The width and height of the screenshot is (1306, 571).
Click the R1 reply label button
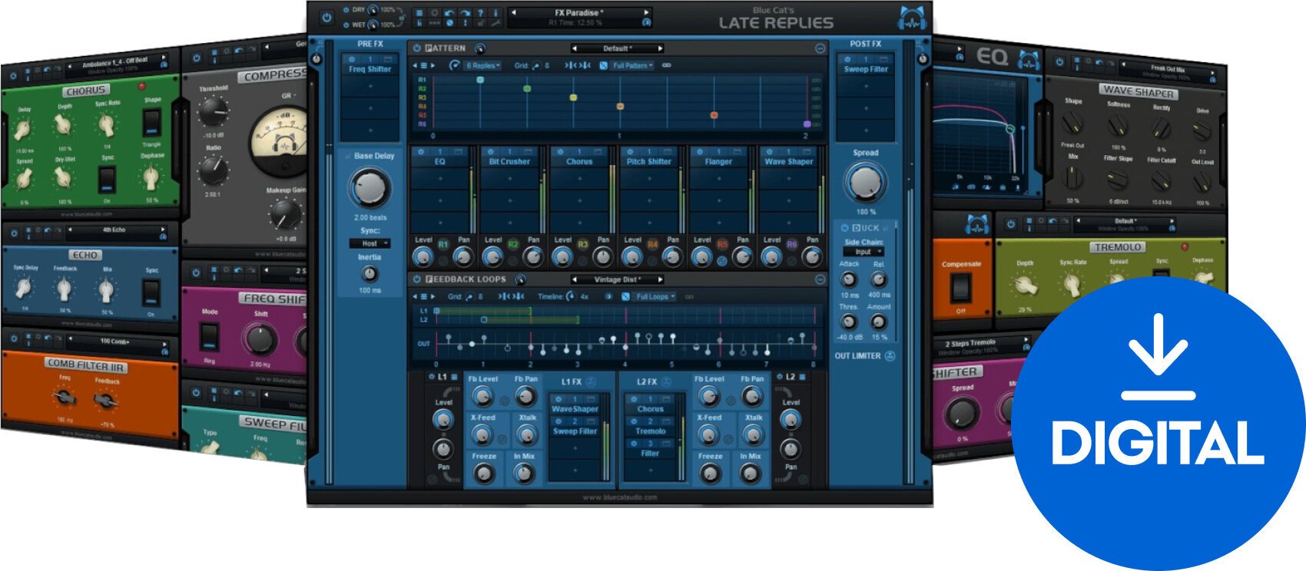[443, 244]
